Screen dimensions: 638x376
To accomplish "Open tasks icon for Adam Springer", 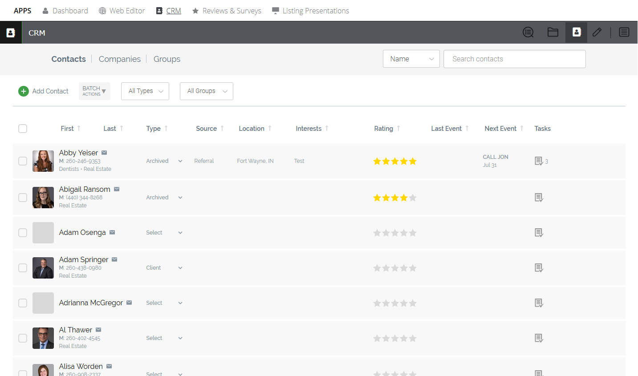I will point(539,268).
